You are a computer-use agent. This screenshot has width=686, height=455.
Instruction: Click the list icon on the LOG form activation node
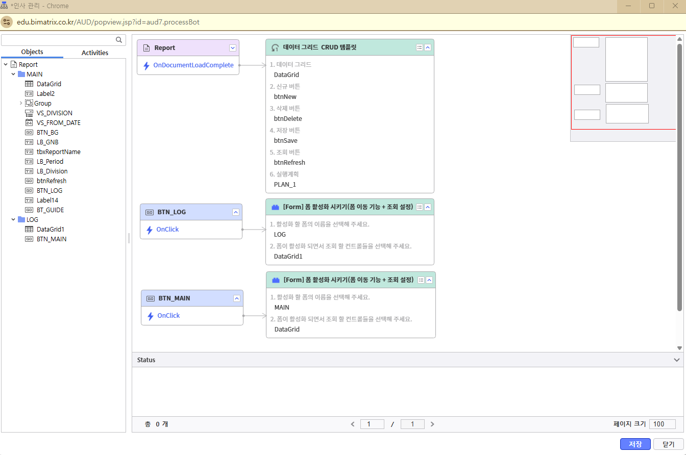[420, 207]
